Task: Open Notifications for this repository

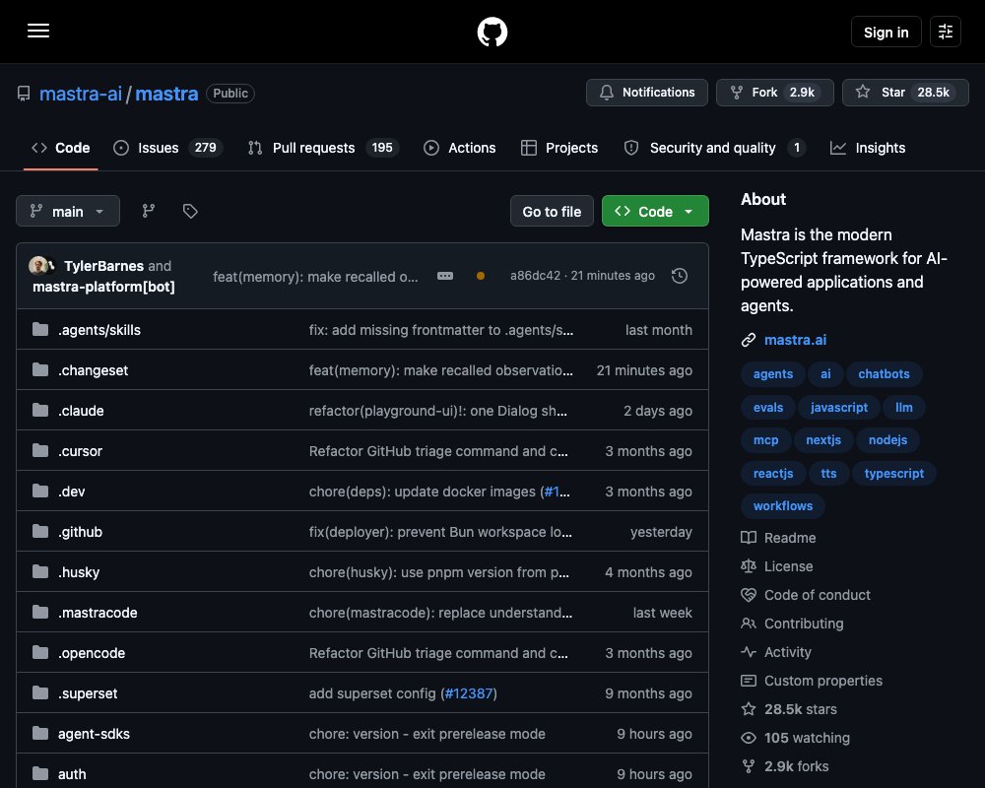Action: (x=646, y=93)
